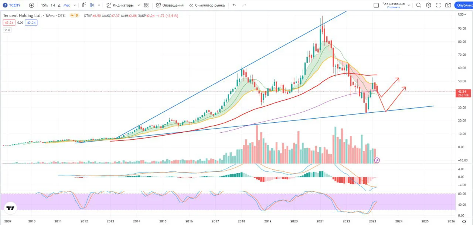This screenshot has height=225, width=473.
Task: Open the quick search magnifier
Action: [x=419, y=5]
